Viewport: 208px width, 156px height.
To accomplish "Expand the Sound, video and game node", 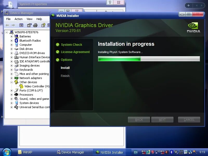I will pos(11,99).
